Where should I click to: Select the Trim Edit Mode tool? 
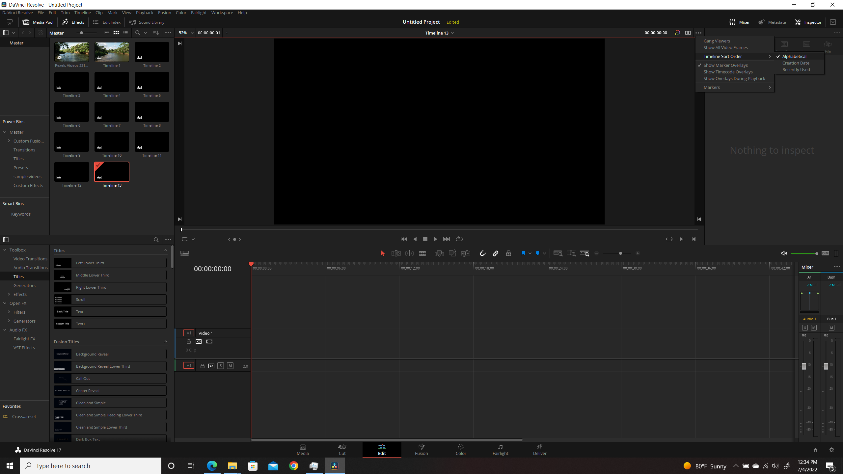tap(396, 253)
